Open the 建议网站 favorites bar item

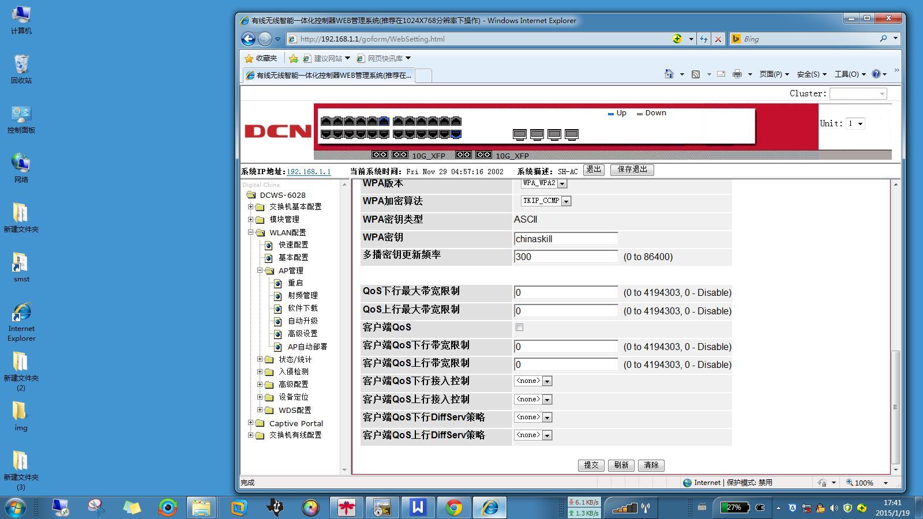(x=326, y=58)
